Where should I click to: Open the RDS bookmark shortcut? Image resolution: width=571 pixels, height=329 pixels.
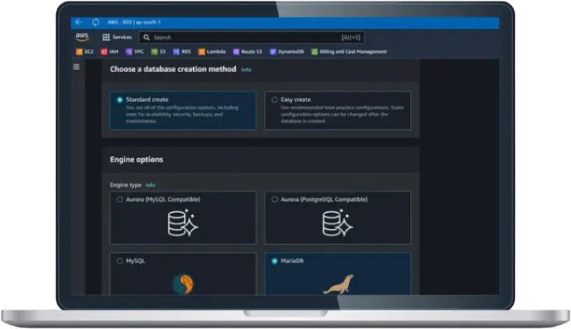[x=182, y=52]
